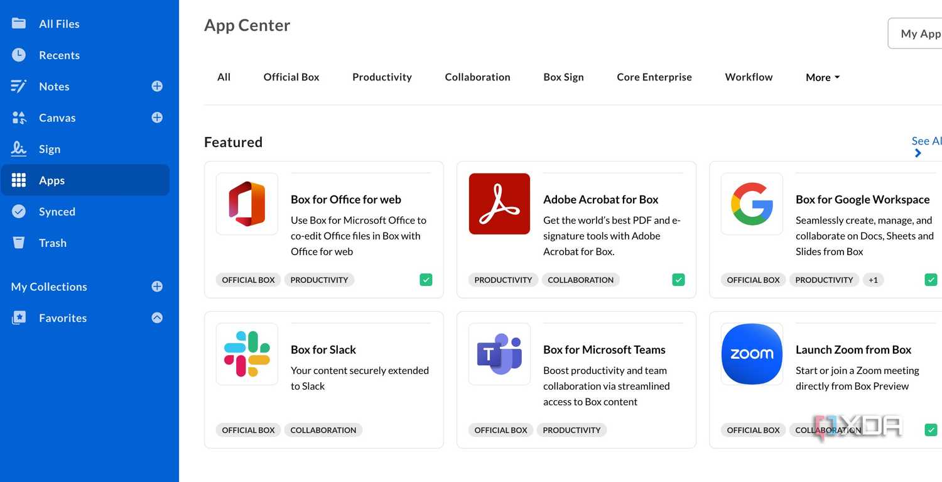Expand the +1 tag on Google Workspace
This screenshot has height=482, width=942.
873,280
